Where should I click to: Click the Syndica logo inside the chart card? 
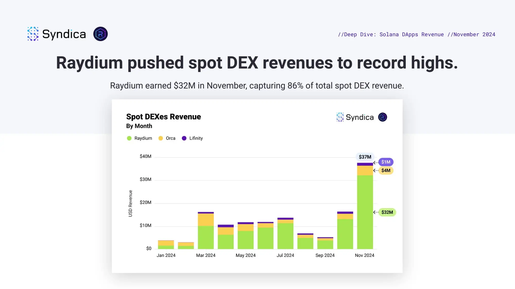pos(355,117)
